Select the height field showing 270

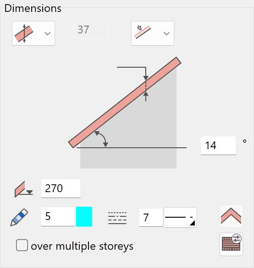point(61,188)
